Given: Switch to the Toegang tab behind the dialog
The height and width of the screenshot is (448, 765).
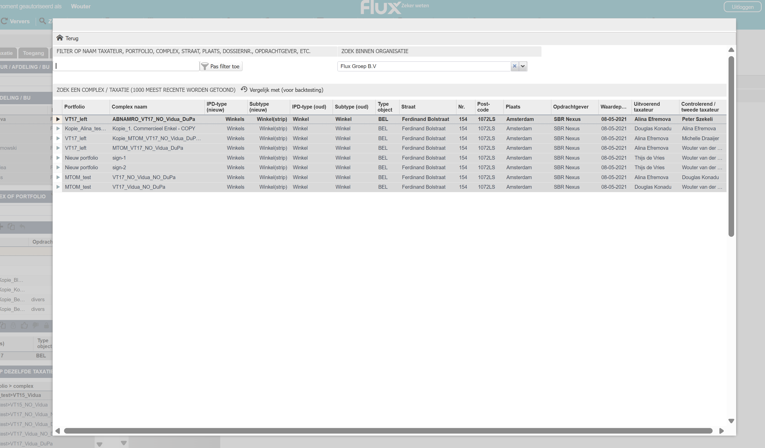Looking at the screenshot, I should point(33,53).
